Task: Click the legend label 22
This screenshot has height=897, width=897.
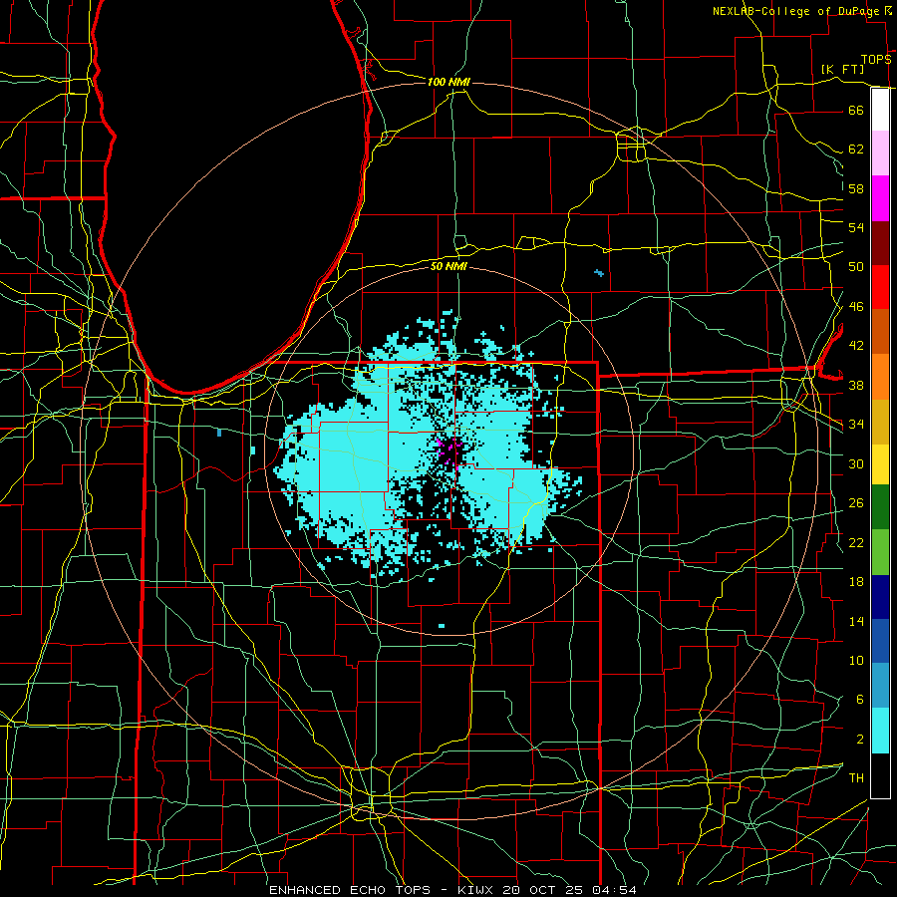Action: click(x=856, y=542)
